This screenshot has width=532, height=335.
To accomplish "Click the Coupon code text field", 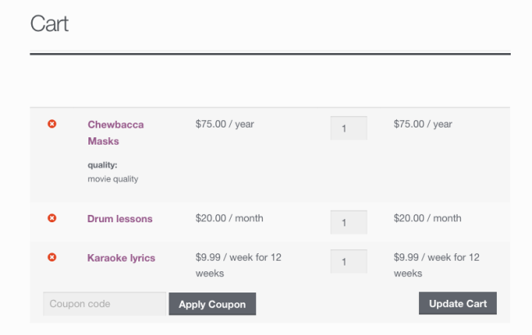I will (104, 304).
